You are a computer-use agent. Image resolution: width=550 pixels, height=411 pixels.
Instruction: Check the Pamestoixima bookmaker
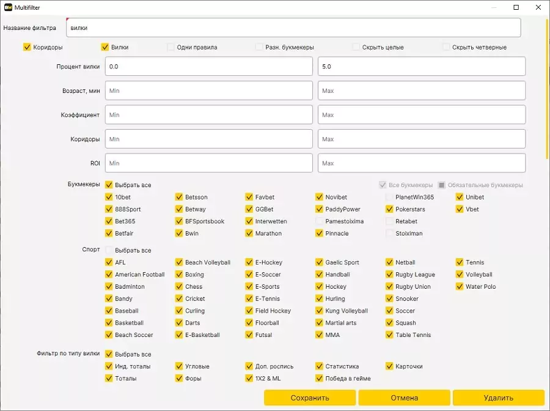click(x=319, y=221)
